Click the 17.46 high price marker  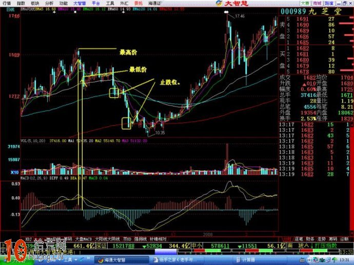[240, 16]
